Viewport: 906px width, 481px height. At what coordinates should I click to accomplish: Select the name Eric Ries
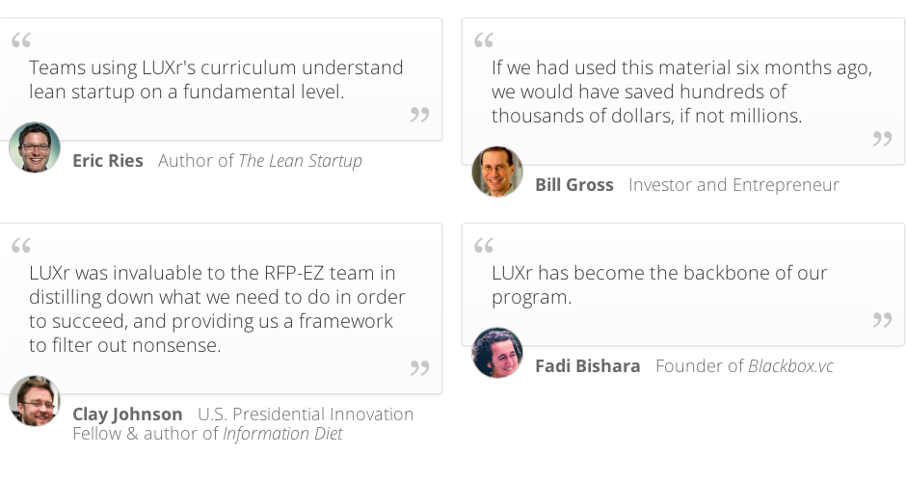[108, 161]
